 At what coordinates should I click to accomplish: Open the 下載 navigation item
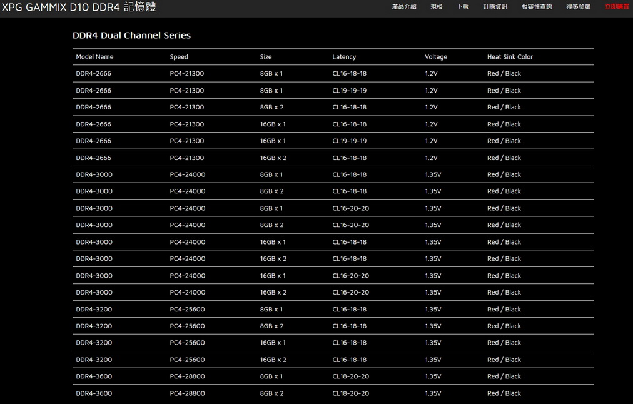tap(463, 6)
